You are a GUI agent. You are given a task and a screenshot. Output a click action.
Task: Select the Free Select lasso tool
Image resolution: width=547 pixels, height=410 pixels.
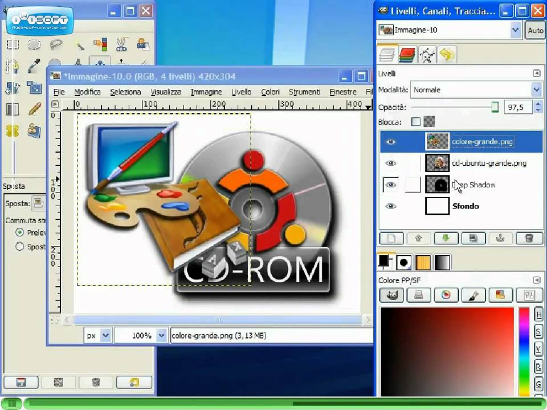(x=56, y=44)
